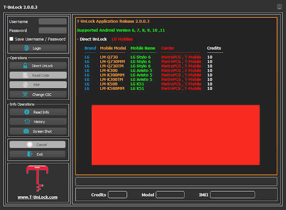The height and width of the screenshot is (210, 286).
Task: Click credits '10' in LM-Q730 row
Action: [x=210, y=57]
